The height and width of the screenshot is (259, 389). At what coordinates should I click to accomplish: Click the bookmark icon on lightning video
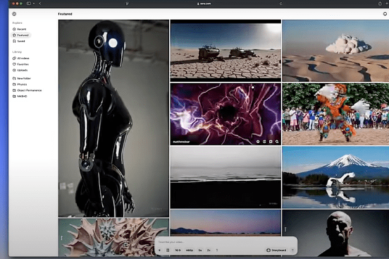pyautogui.click(x=271, y=142)
